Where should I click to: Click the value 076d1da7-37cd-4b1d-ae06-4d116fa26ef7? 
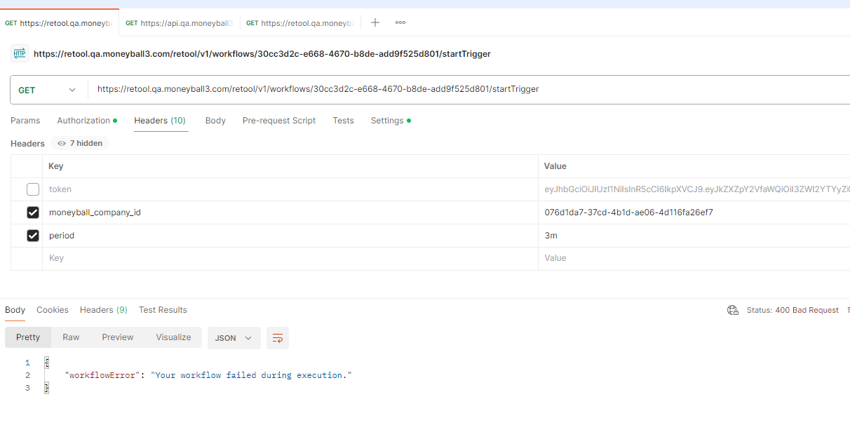pyautogui.click(x=628, y=212)
